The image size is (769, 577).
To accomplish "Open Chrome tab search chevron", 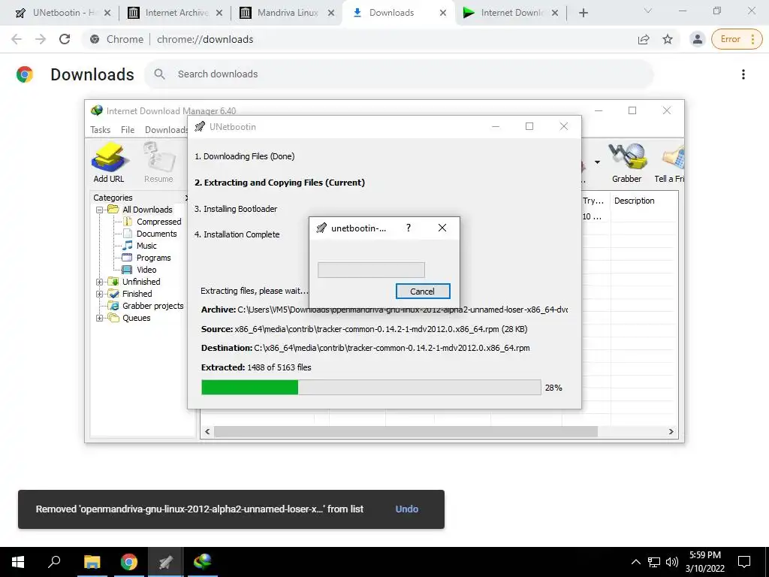I will [x=648, y=11].
